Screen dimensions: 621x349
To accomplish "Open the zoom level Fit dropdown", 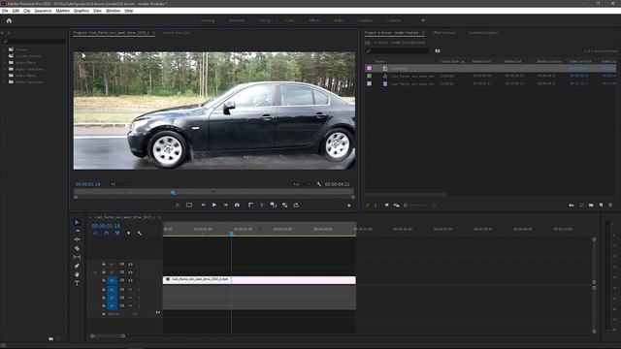I will [119, 184].
